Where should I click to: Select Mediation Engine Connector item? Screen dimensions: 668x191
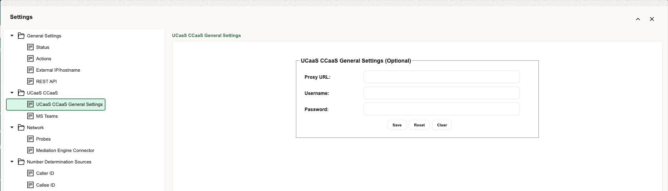65,150
